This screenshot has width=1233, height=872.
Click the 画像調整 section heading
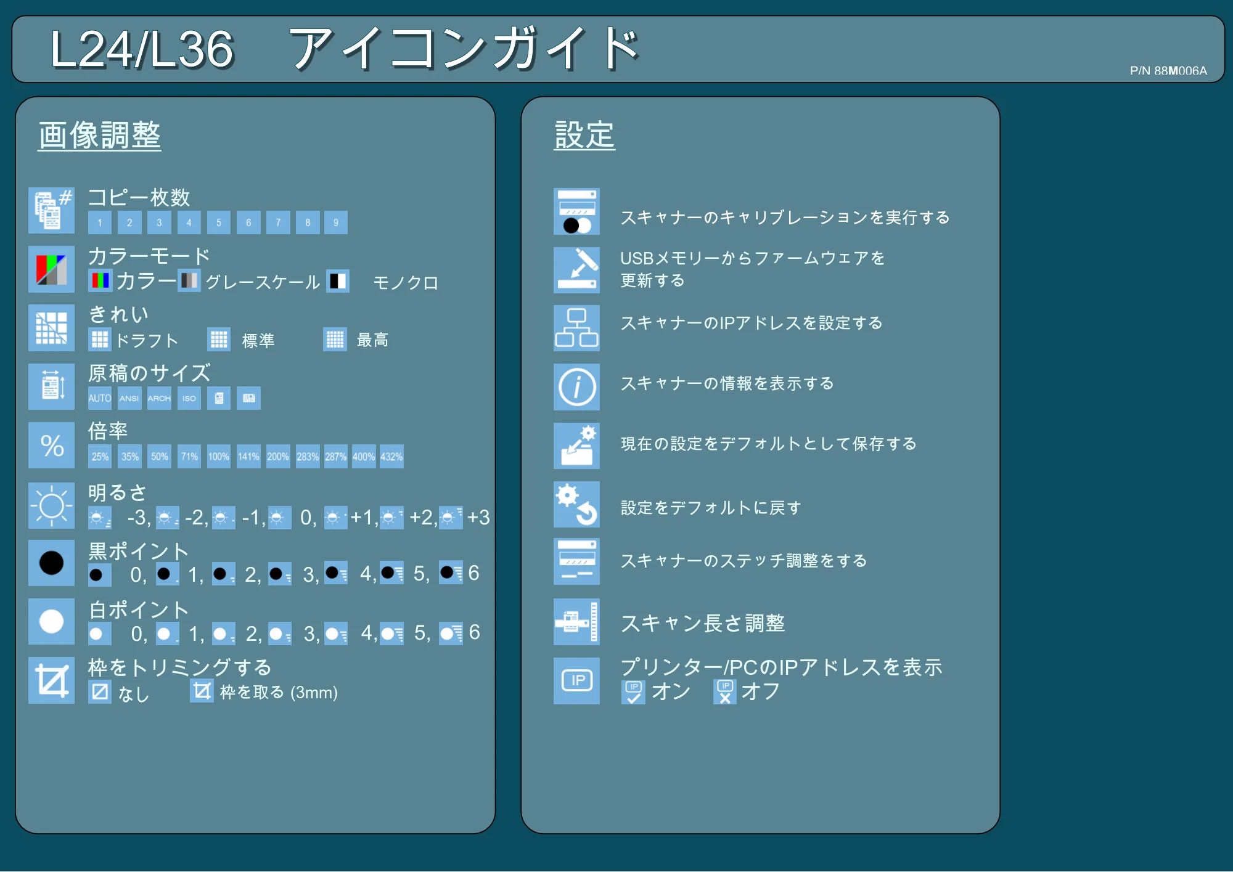[x=100, y=136]
